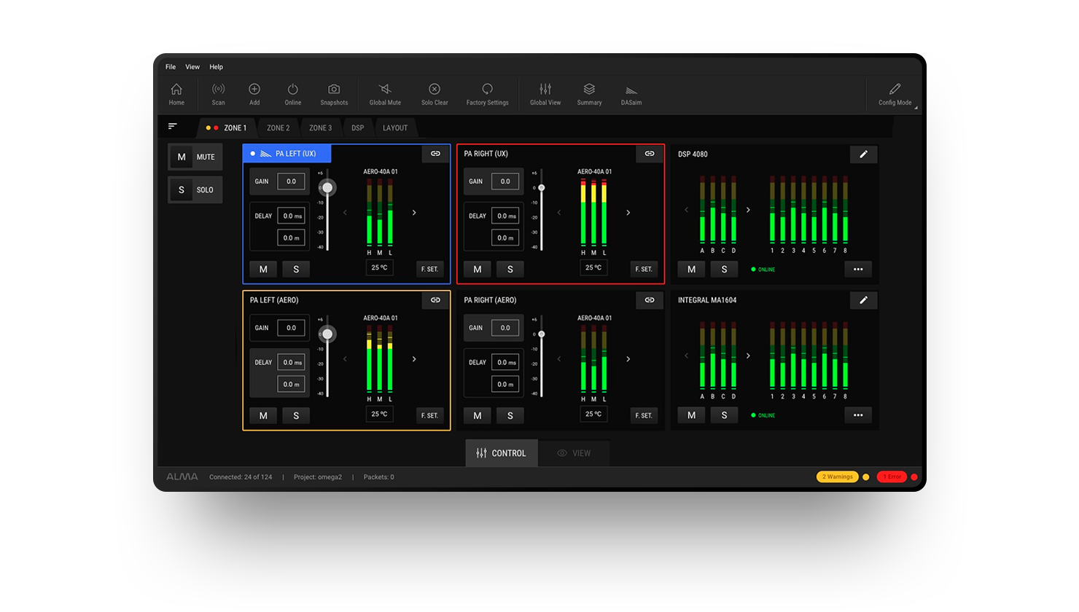1079x612 pixels.
Task: Click the Global Mute speaker icon
Action: click(385, 90)
